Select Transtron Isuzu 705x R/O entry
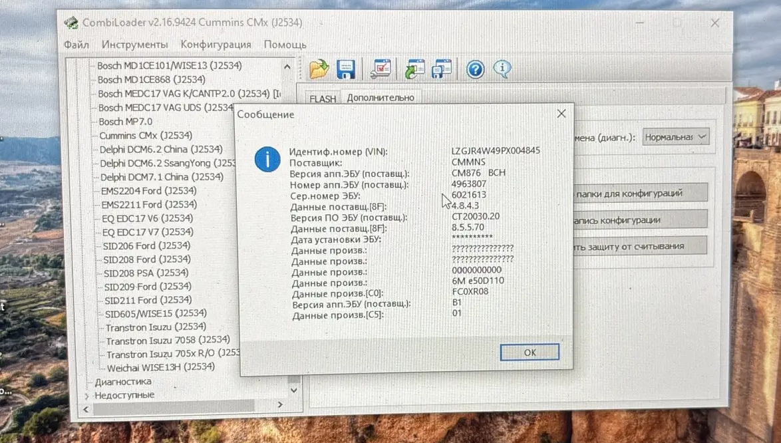This screenshot has width=781, height=443. (x=174, y=354)
